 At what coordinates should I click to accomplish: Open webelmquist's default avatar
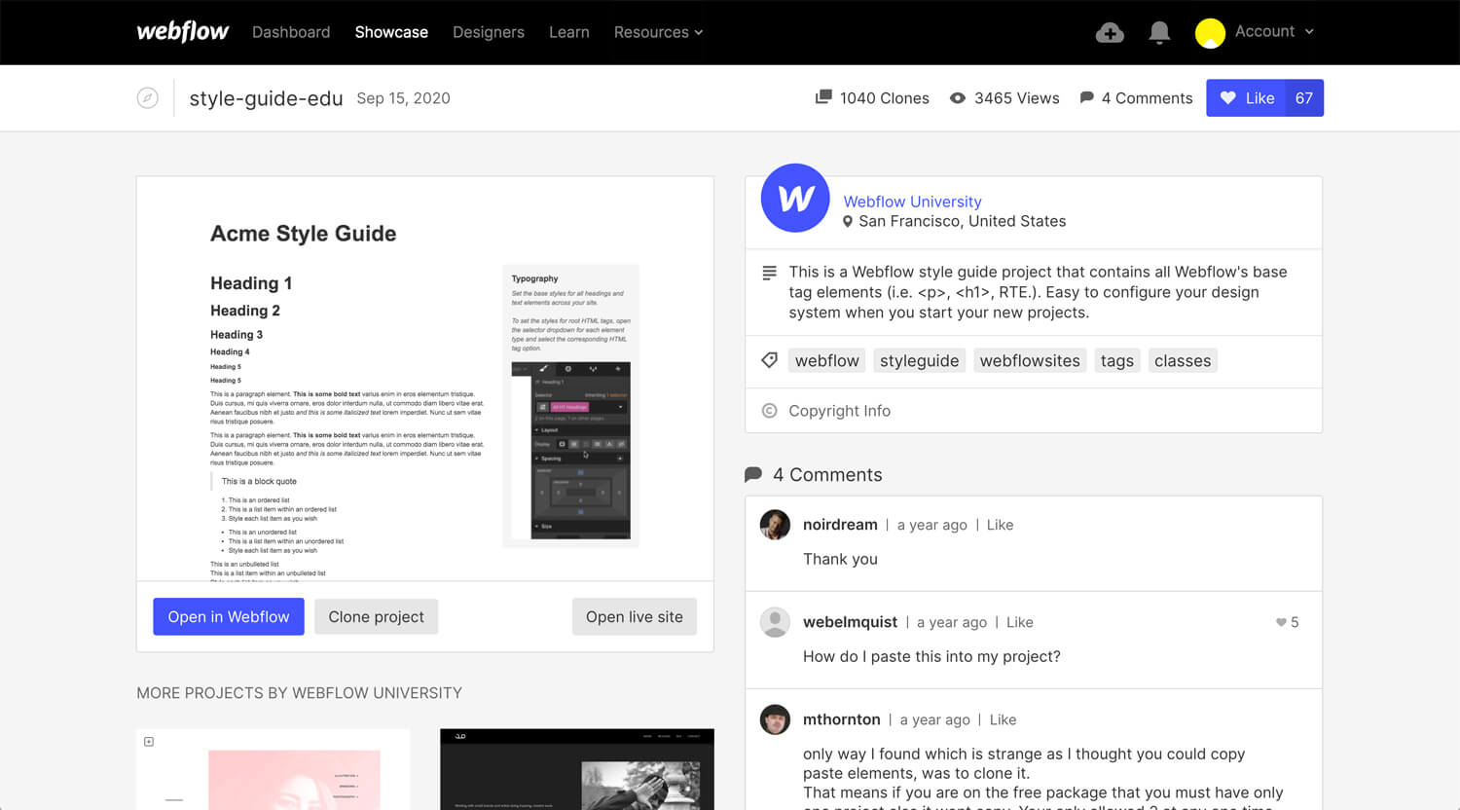click(775, 622)
